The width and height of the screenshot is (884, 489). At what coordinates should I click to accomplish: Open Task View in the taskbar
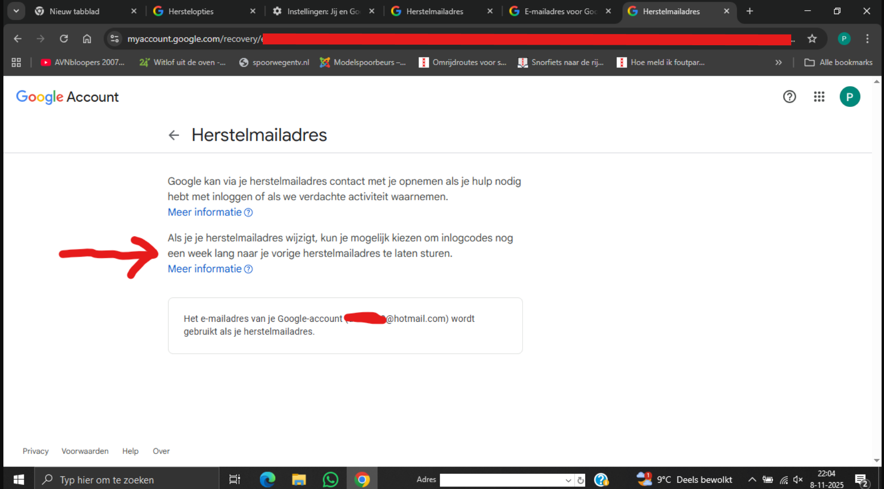click(x=235, y=480)
